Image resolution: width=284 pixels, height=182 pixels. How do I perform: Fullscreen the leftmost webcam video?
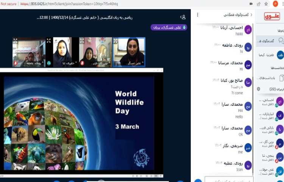pos(15,40)
